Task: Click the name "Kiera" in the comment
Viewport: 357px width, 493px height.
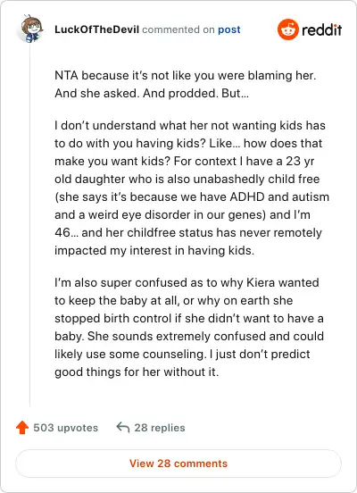Action: point(261,282)
